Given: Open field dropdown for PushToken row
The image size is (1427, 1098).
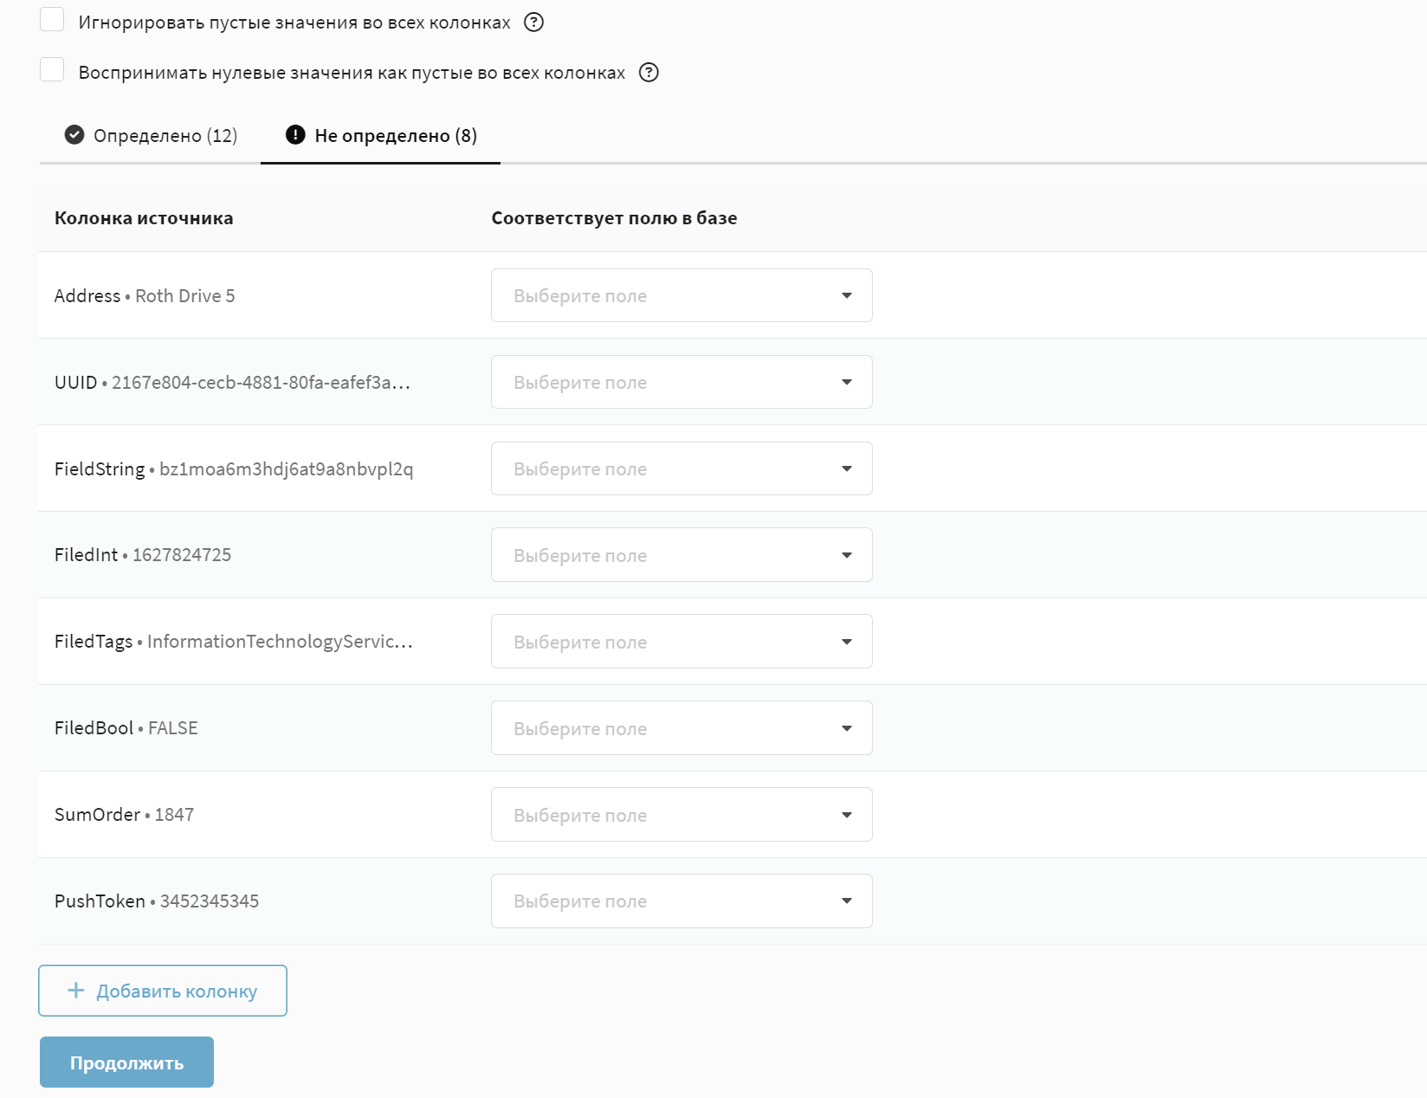Looking at the screenshot, I should point(681,901).
